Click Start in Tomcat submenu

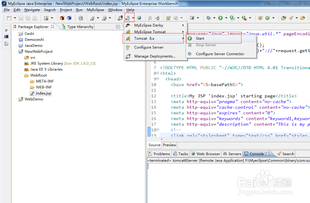[x=221, y=38]
